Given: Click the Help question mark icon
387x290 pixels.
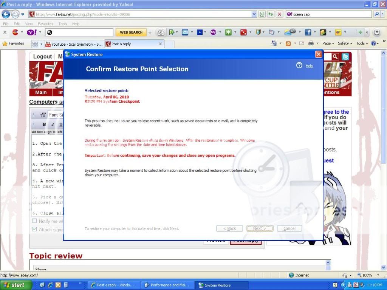Looking at the screenshot, I should coord(299,65).
